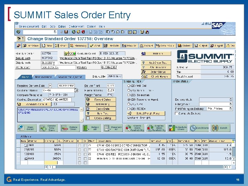Select the (Z0) Will Call shipping type
The height and width of the screenshot is (186, 248).
129,86
